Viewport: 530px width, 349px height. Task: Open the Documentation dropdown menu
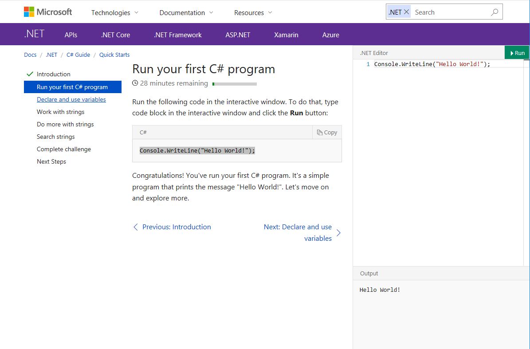click(186, 12)
